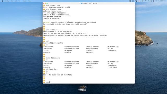Open the Shell menu

(12, 1)
